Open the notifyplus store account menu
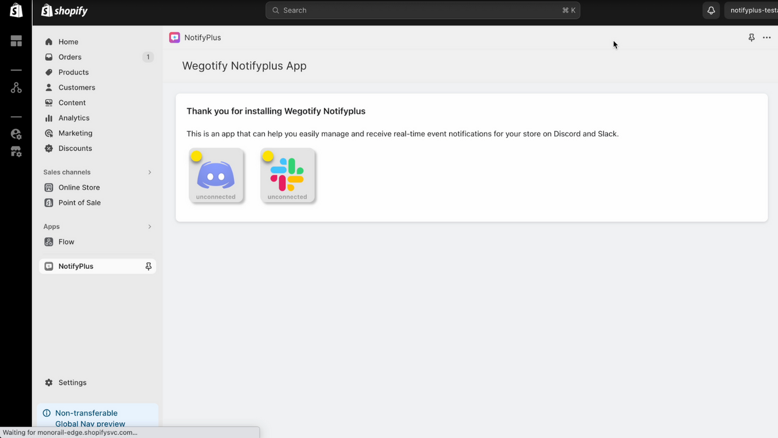Screen dimensions: 778x438 pos(751,10)
